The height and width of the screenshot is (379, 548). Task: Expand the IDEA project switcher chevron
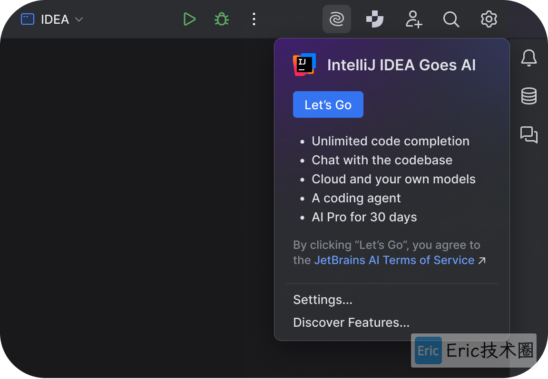pos(79,20)
